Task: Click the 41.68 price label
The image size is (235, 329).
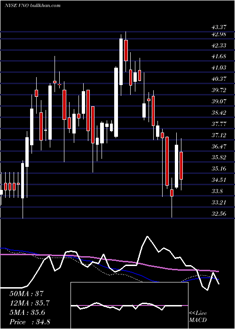Action: (x=219, y=56)
